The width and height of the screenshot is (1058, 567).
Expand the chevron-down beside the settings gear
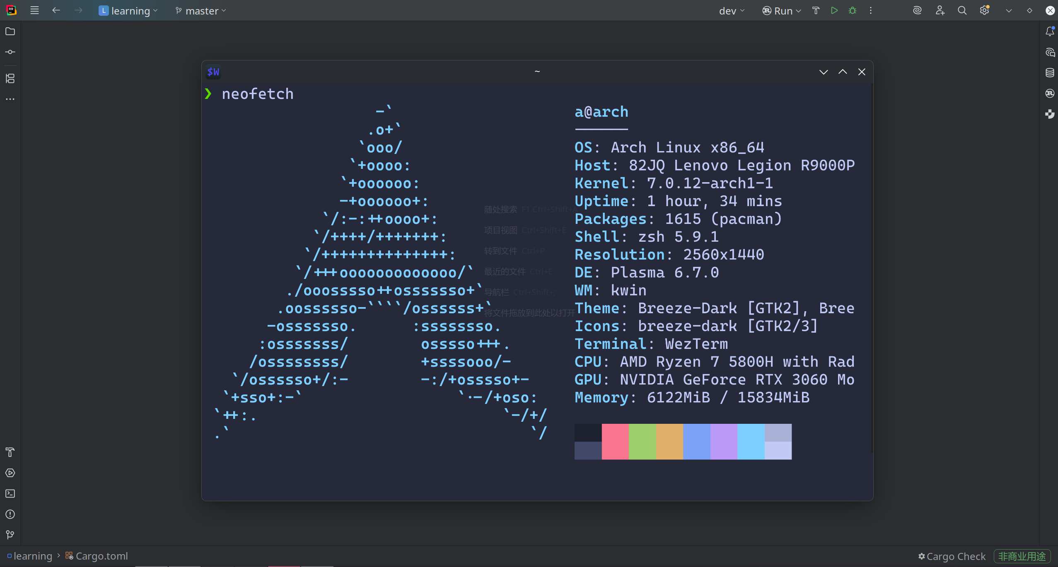click(1009, 11)
